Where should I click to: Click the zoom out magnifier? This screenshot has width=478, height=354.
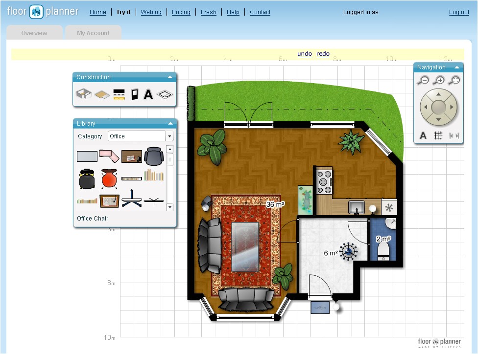[422, 81]
